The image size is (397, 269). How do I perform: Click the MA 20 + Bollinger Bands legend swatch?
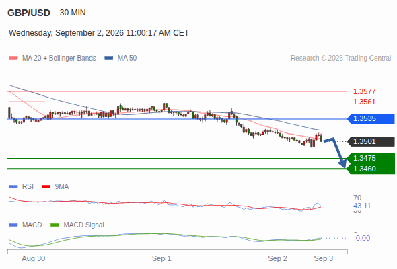13,59
